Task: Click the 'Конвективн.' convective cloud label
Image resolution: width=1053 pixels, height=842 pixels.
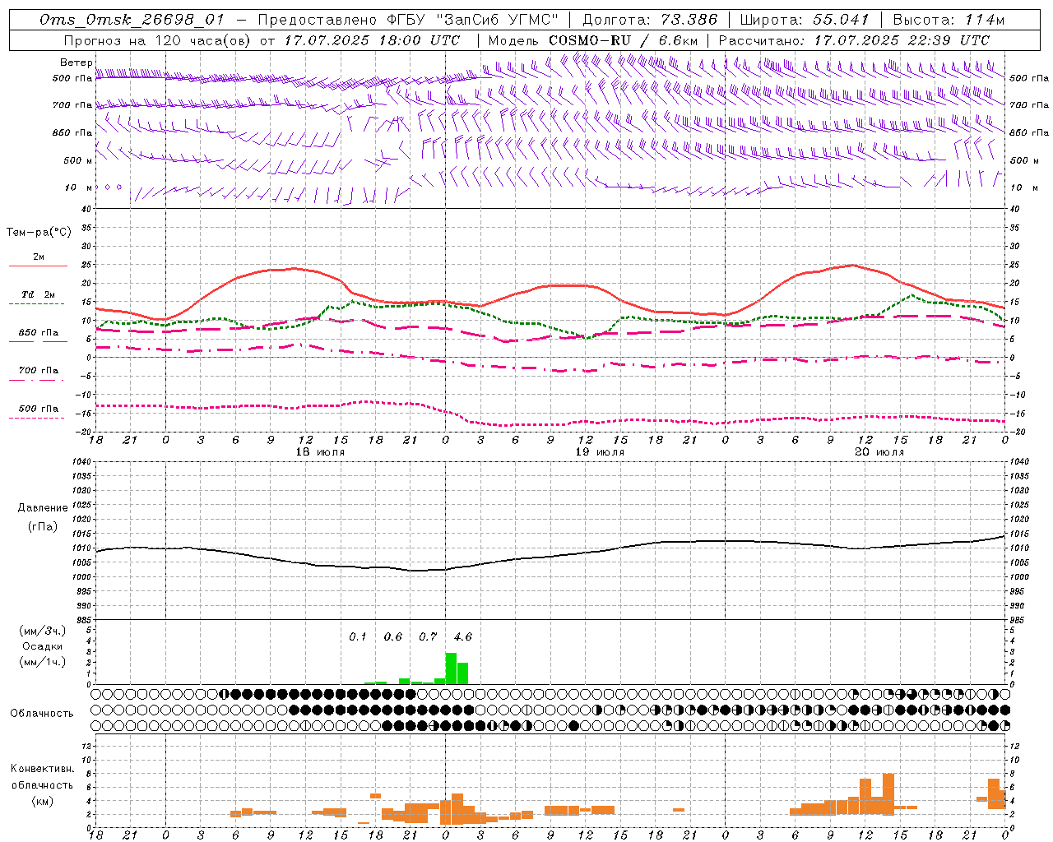Action: point(42,769)
